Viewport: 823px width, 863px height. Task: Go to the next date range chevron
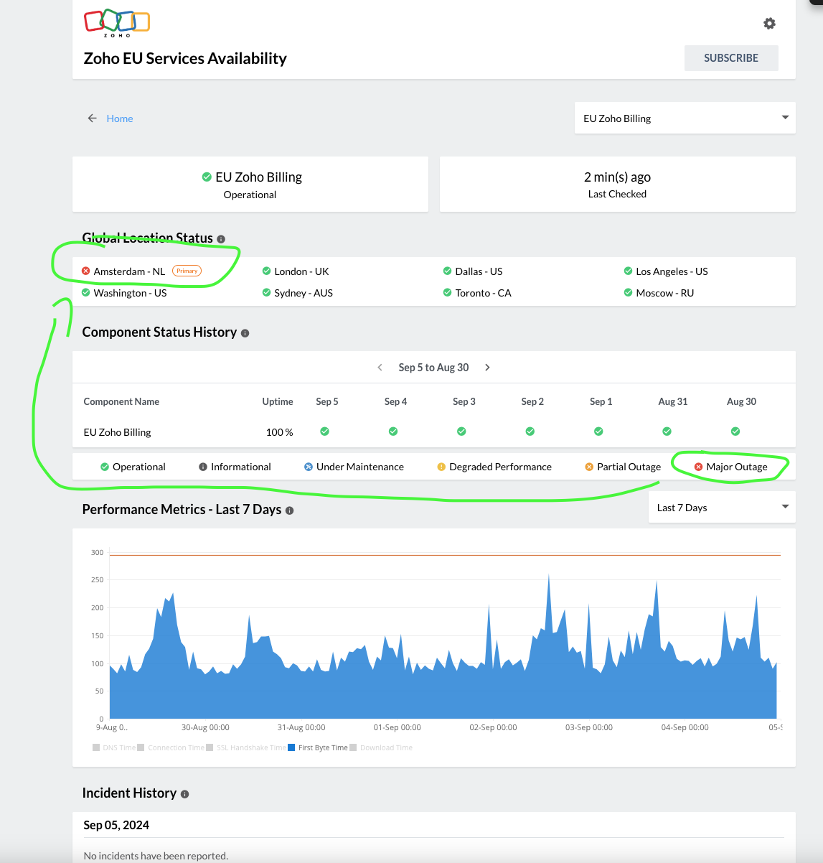[488, 368]
